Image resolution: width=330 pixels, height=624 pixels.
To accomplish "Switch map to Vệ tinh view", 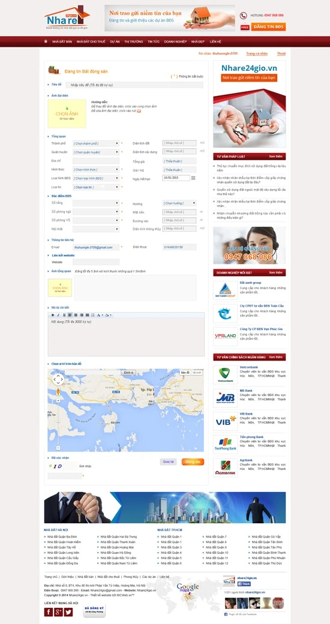I will [197, 373].
